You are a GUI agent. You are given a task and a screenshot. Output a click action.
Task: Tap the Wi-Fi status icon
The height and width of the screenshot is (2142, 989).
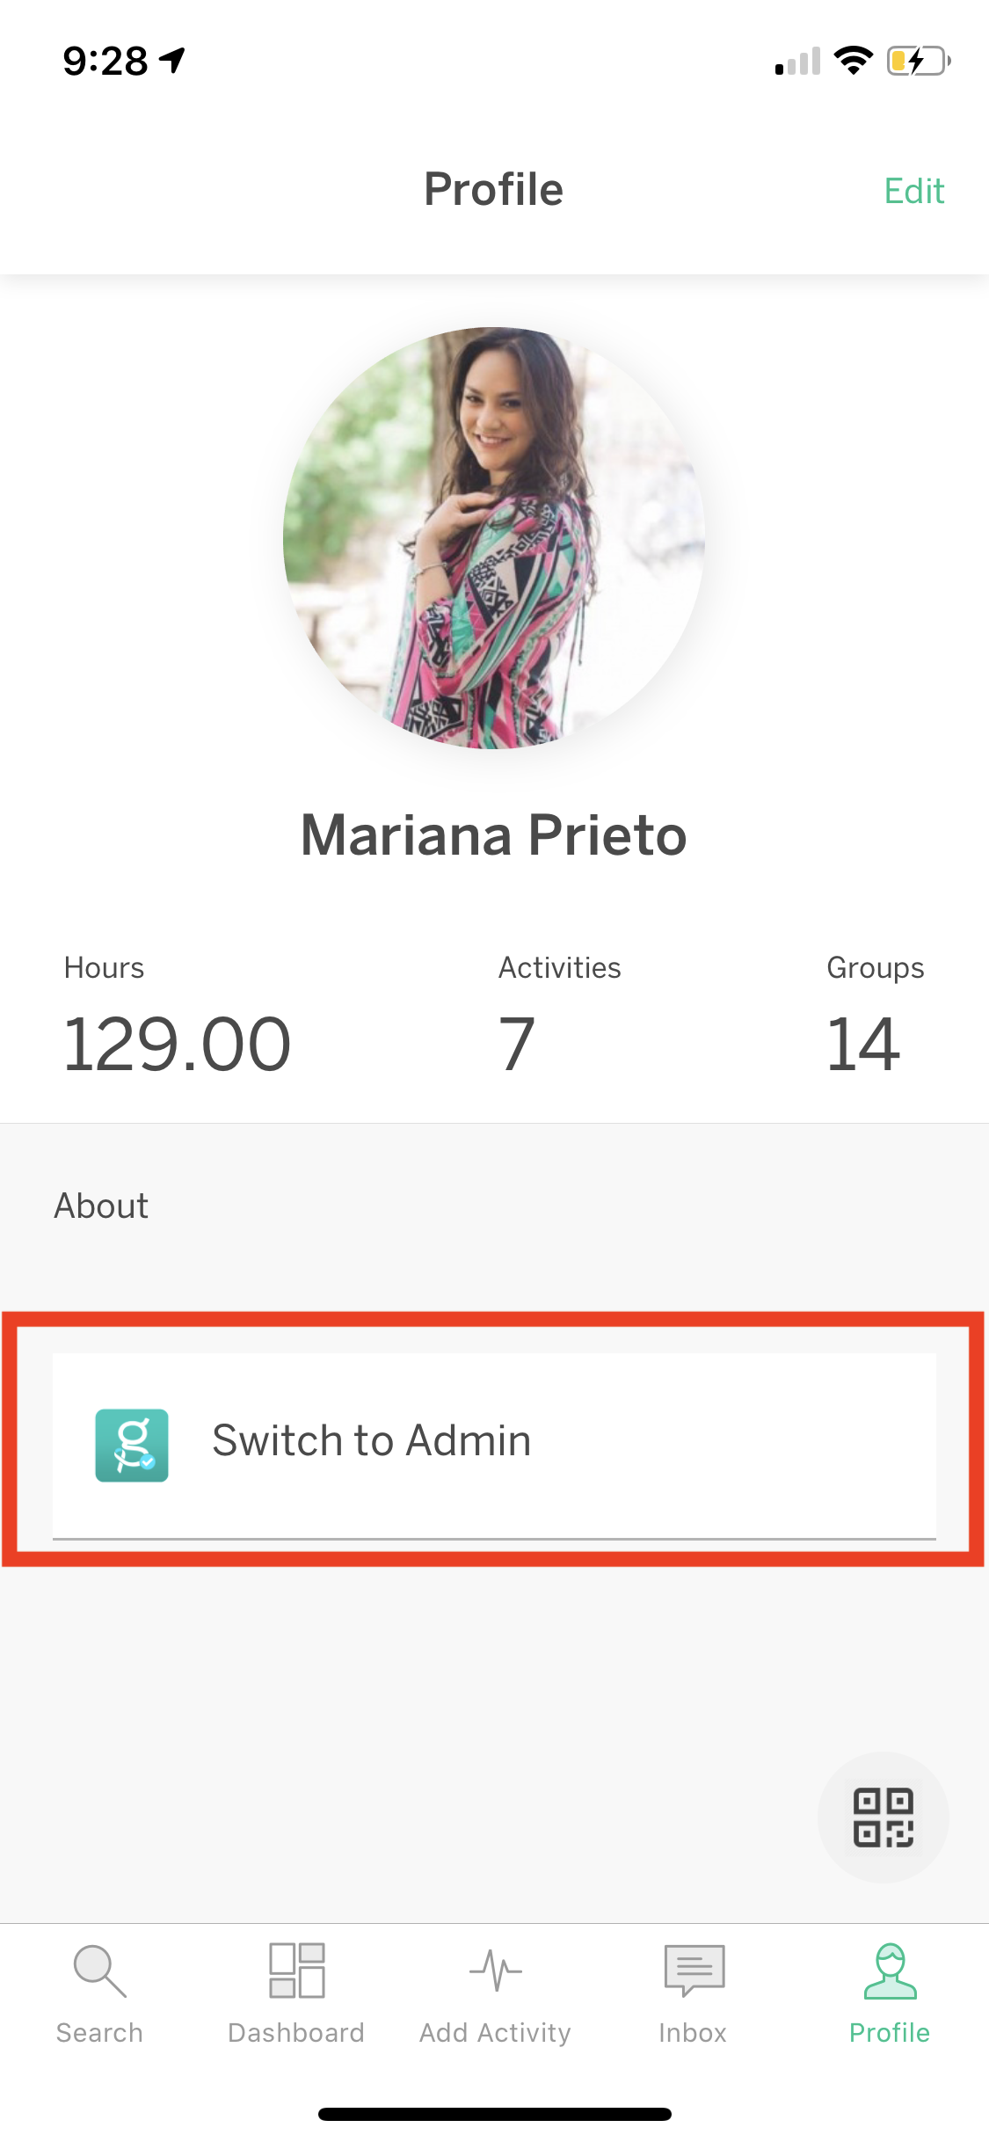pos(853,61)
